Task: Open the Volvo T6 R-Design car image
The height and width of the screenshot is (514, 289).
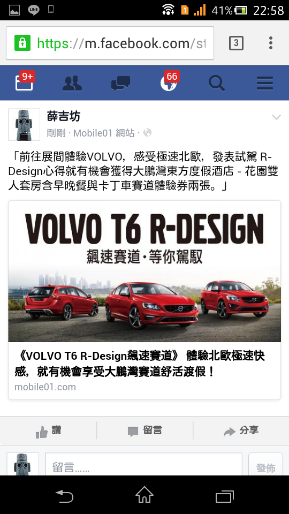Action: (144, 271)
